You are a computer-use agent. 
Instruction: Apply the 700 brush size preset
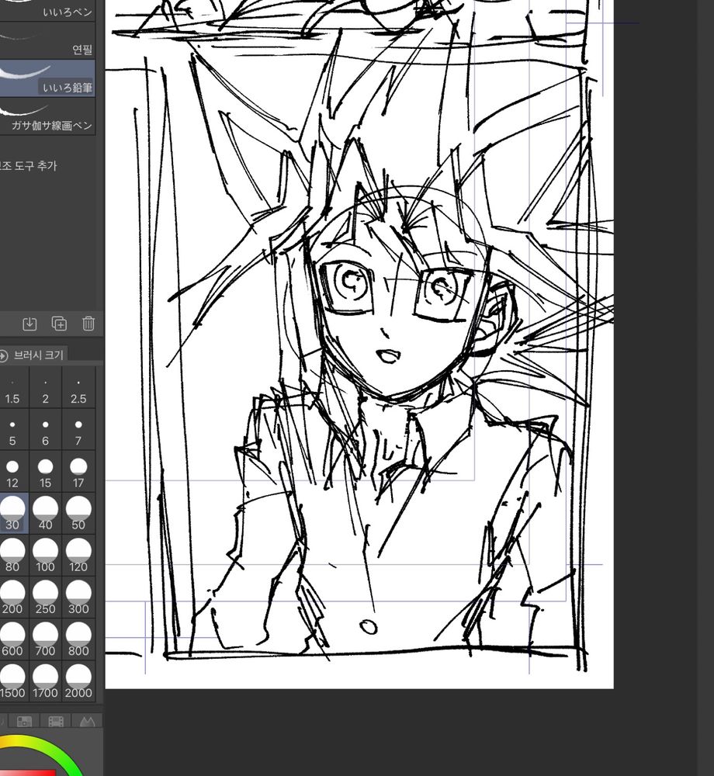tap(46, 640)
